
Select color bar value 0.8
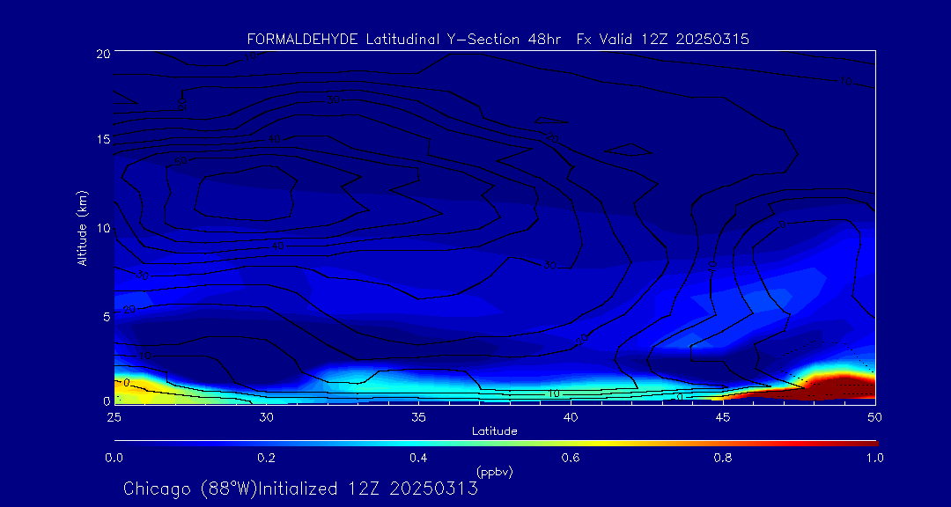coord(722,458)
